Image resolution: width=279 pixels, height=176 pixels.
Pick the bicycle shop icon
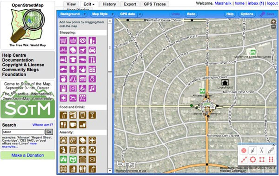[x=63, y=50]
